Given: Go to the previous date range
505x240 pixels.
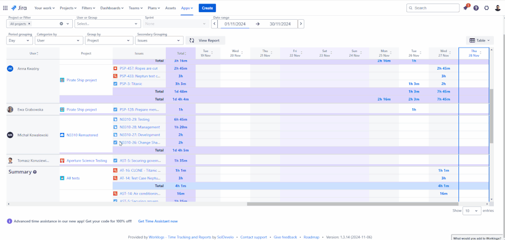Looking at the screenshot, I should point(214,24).
